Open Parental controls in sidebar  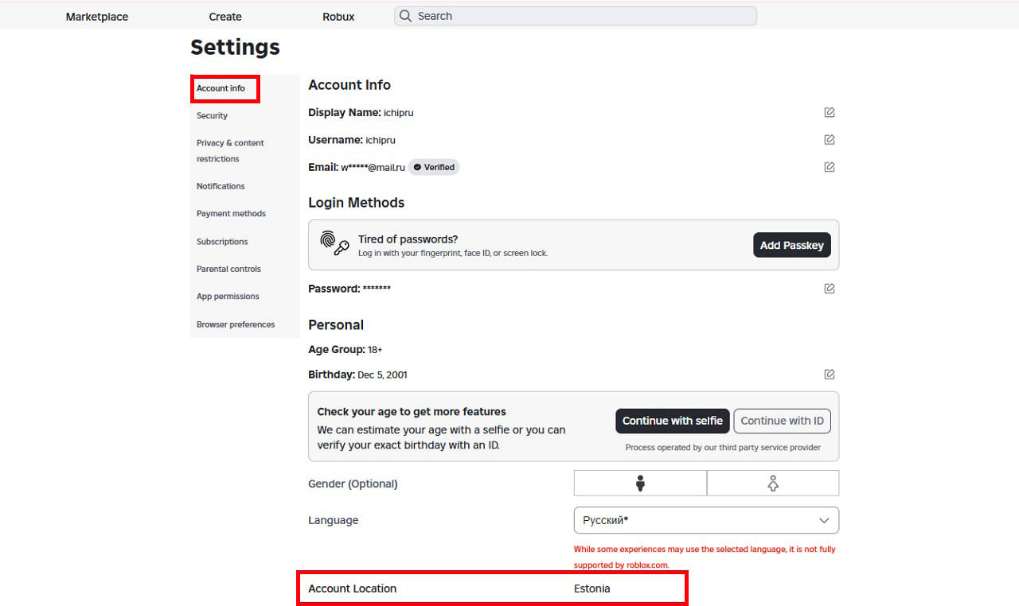click(x=228, y=269)
